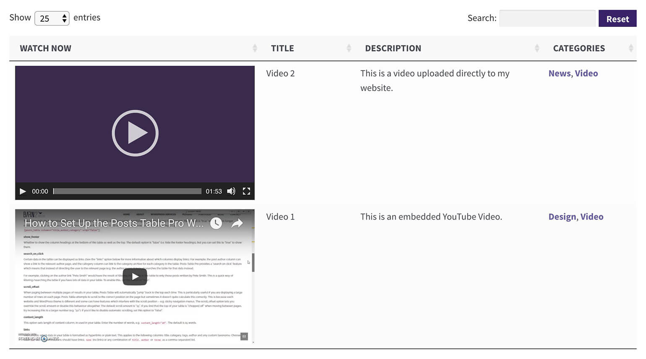
Task: Toggle sorting on the DESCRIPTION column
Action: 537,48
